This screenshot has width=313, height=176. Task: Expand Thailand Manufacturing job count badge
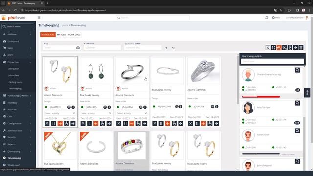[297, 90]
